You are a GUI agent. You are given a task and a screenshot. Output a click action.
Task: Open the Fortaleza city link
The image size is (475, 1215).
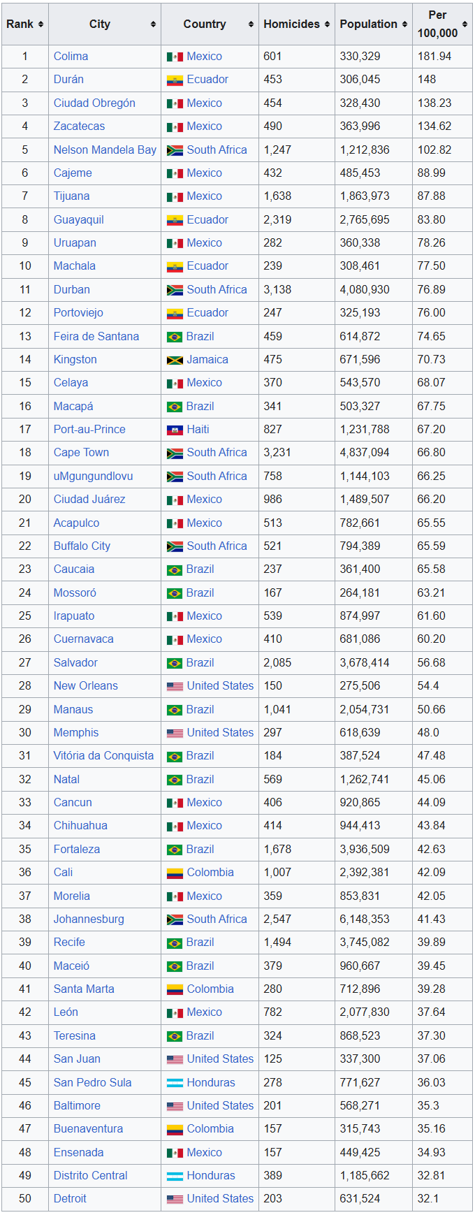point(77,850)
